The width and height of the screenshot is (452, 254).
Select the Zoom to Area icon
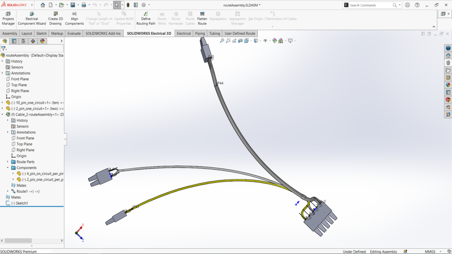(x=228, y=41)
